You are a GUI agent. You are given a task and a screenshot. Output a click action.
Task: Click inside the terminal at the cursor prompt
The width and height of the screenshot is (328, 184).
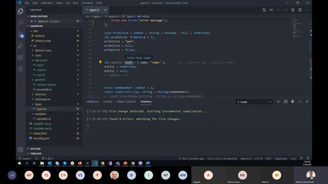(x=88, y=126)
